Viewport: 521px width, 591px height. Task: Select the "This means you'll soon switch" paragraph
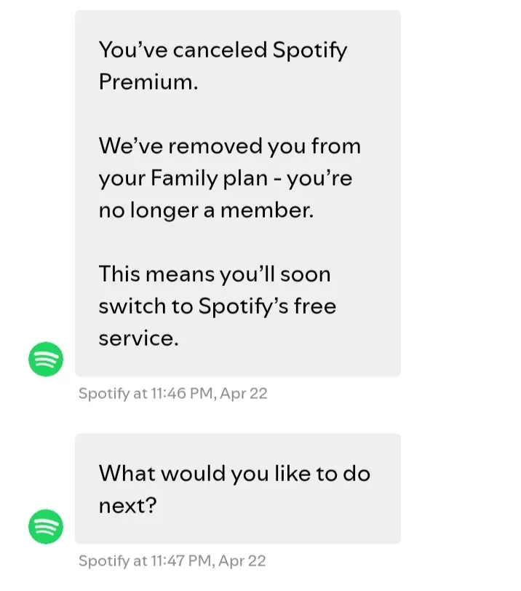click(218, 306)
